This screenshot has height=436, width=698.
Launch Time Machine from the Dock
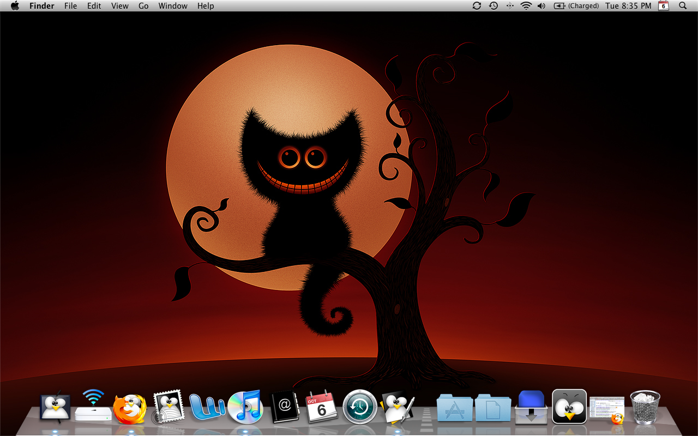coord(360,407)
